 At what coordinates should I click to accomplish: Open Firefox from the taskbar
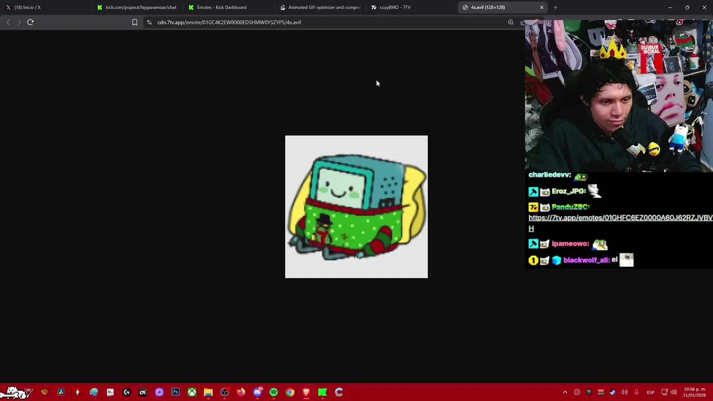point(241,392)
